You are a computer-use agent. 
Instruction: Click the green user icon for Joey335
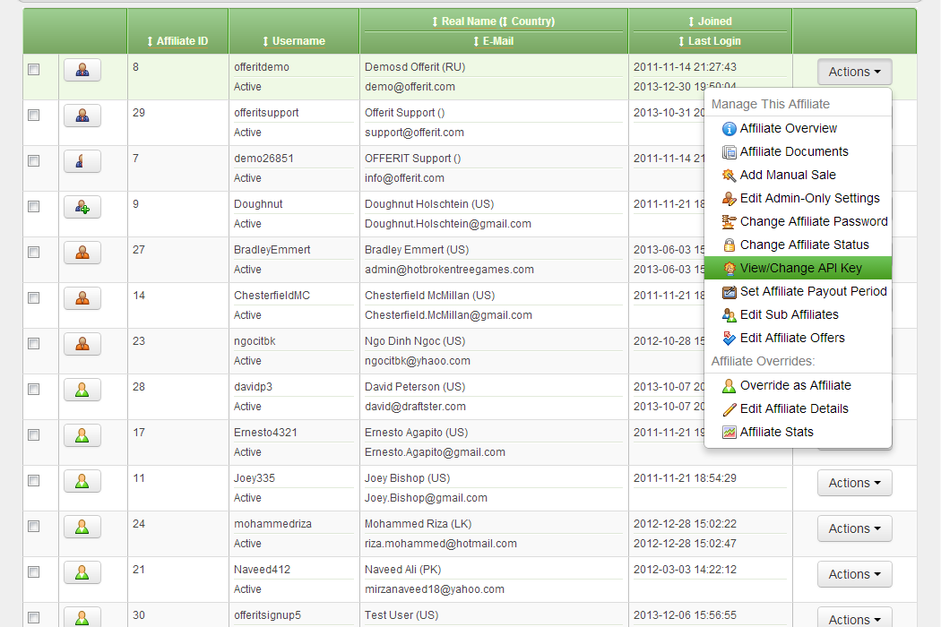tap(82, 481)
